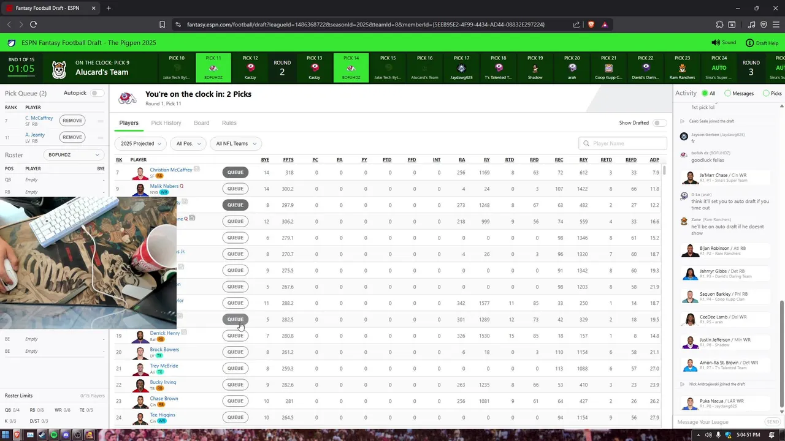Click the Pick 11 BOFUHDZ draft slot
The image size is (785, 441).
pos(213,68)
